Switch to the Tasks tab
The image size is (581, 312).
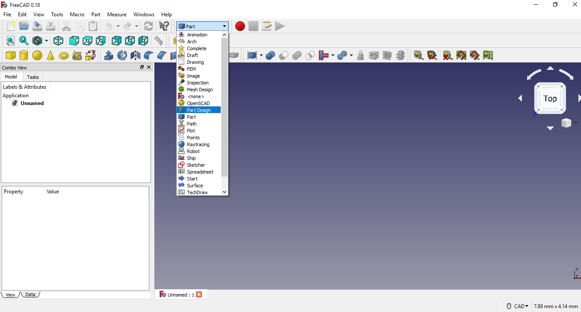[33, 77]
